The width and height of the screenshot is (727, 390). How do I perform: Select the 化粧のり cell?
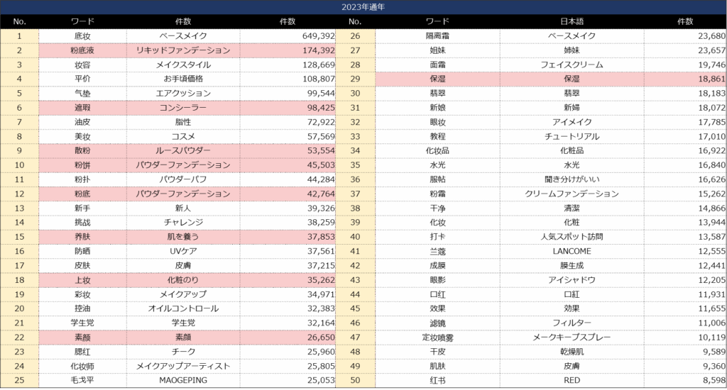pos(183,280)
